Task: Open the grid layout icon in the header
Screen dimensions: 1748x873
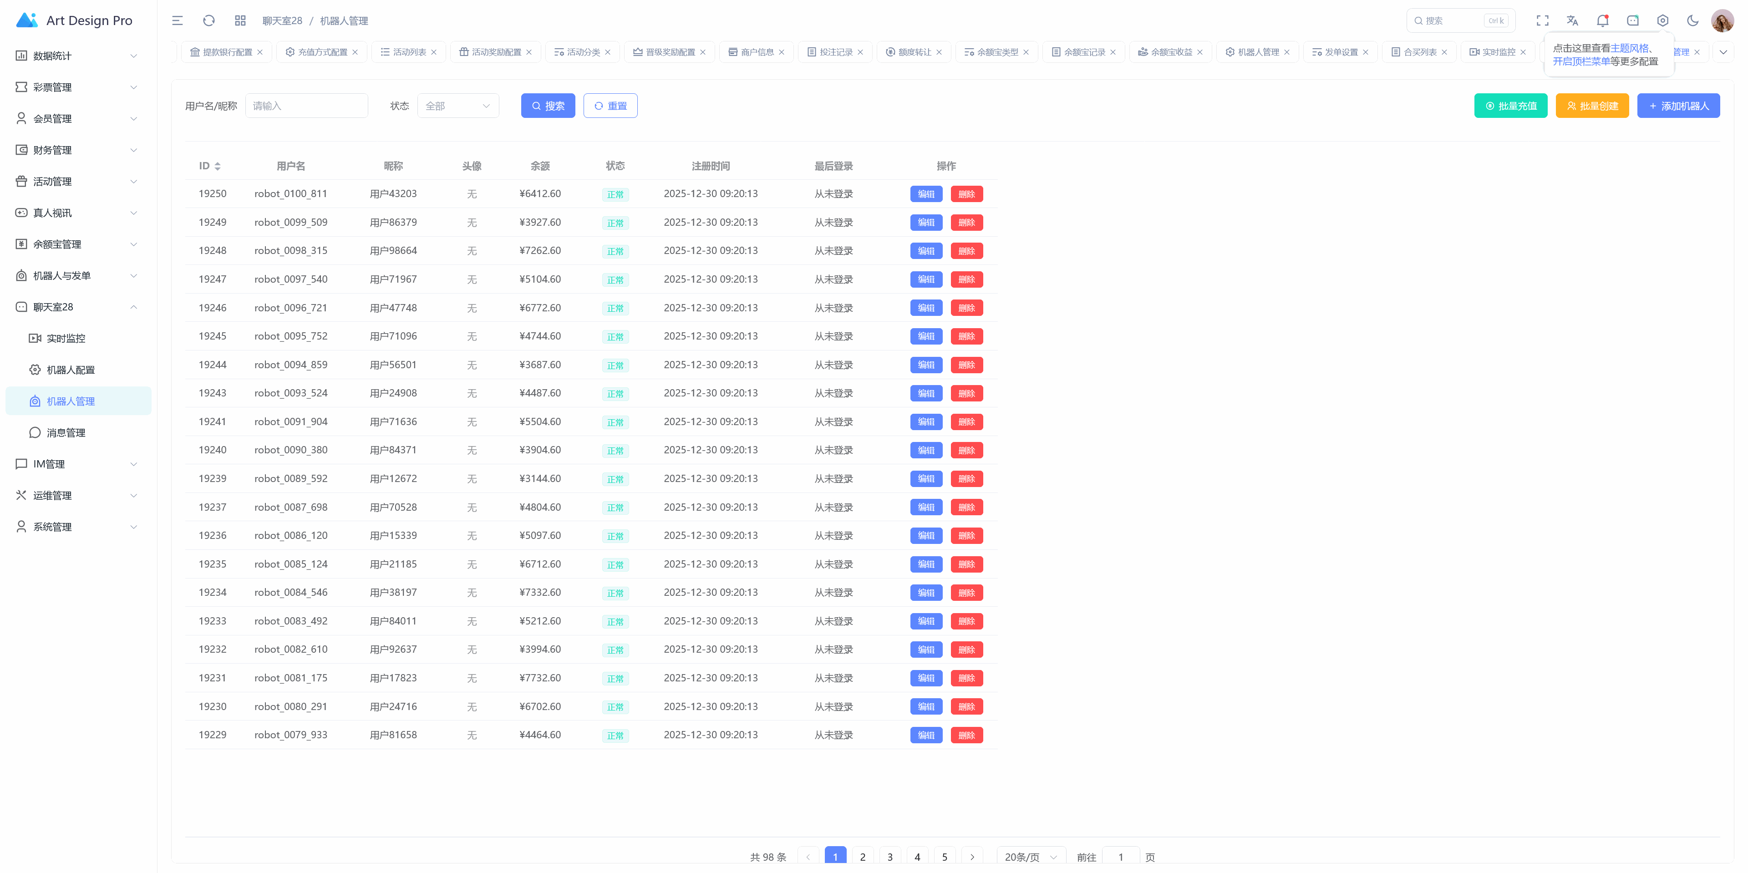Action: pos(239,20)
